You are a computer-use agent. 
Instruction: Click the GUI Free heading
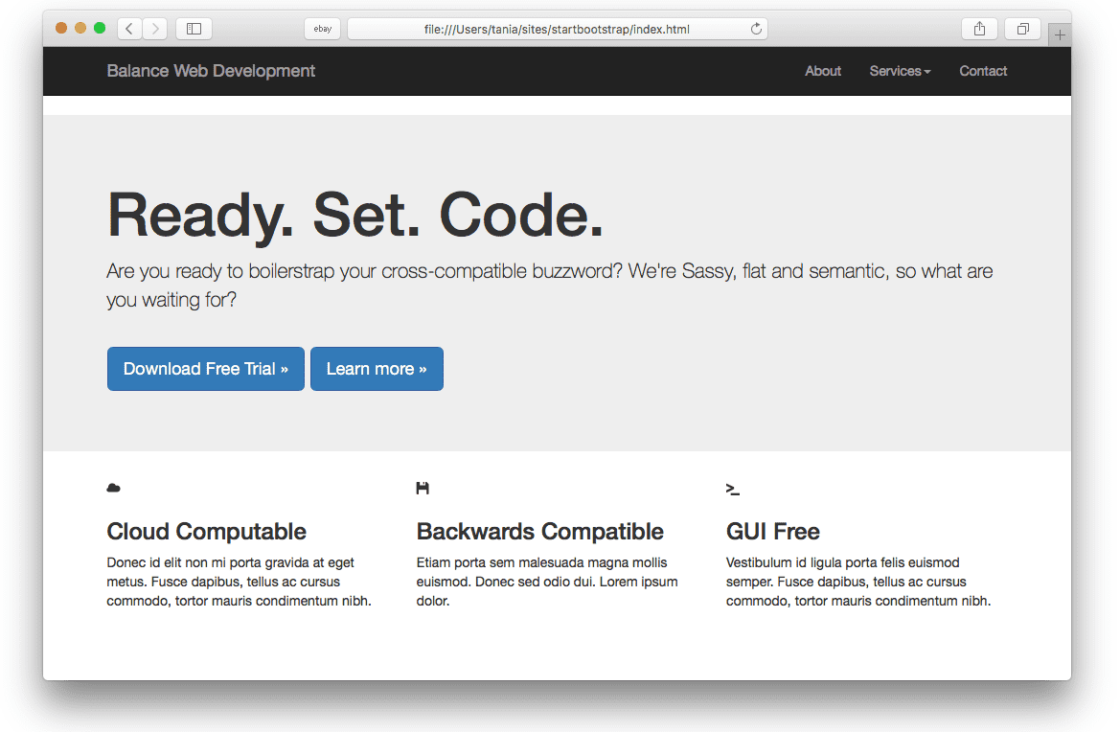(x=773, y=532)
